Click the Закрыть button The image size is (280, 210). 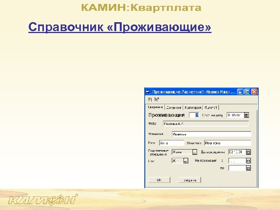coord(190,180)
